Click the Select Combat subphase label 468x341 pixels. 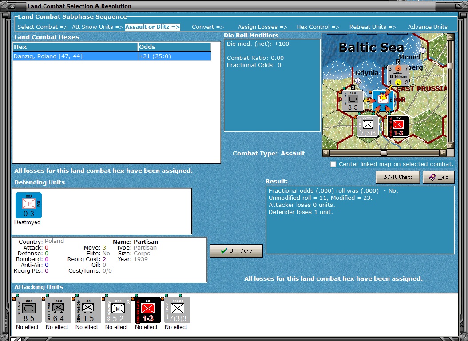42,27
